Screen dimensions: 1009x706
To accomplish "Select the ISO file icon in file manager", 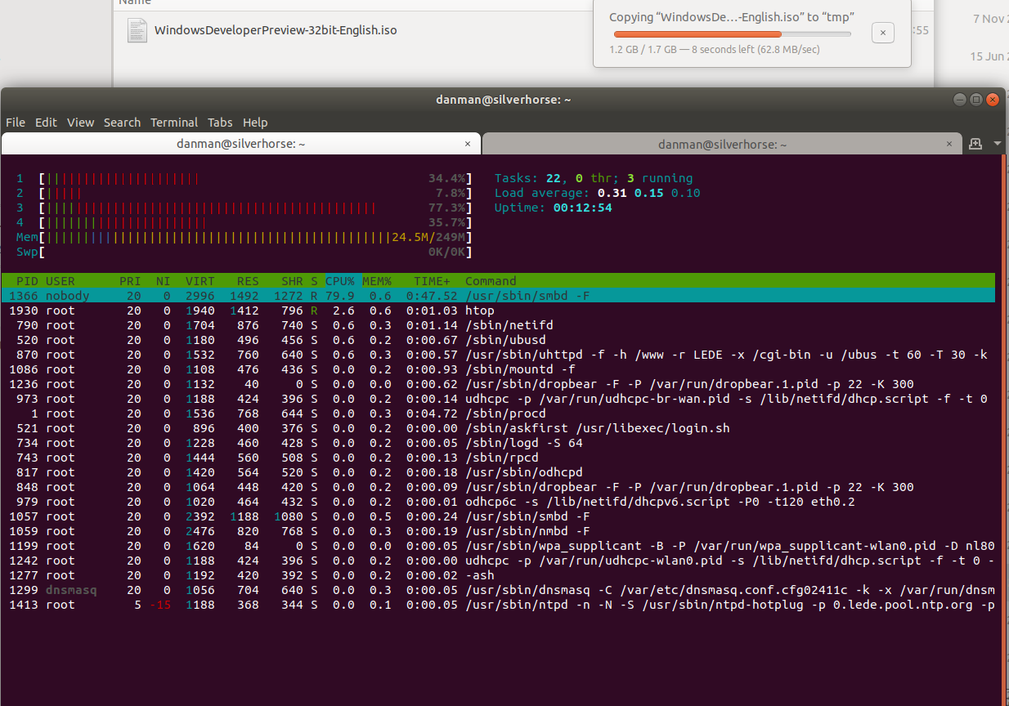I will 136,30.
